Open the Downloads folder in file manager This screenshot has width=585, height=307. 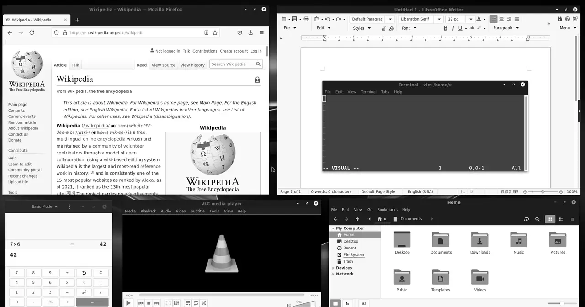(x=480, y=243)
